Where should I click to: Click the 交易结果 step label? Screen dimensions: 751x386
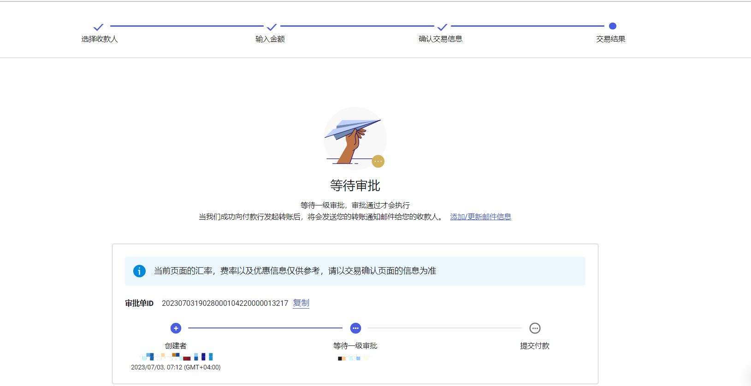point(610,39)
